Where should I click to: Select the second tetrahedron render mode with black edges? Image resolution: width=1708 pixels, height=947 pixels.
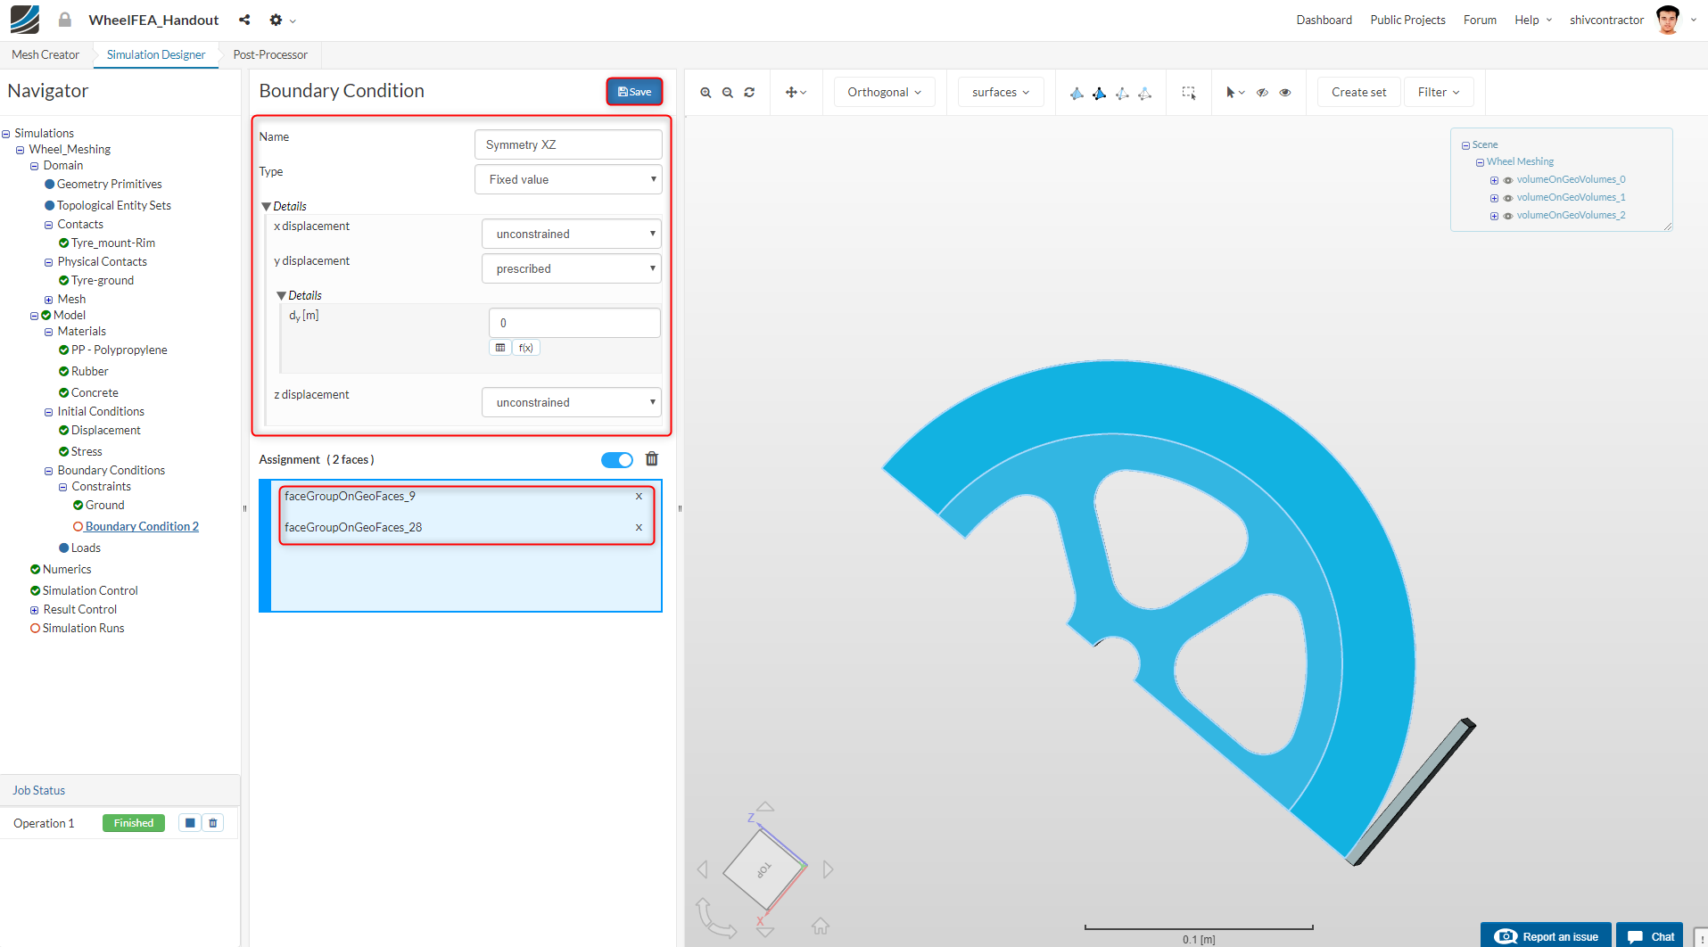click(x=1099, y=93)
